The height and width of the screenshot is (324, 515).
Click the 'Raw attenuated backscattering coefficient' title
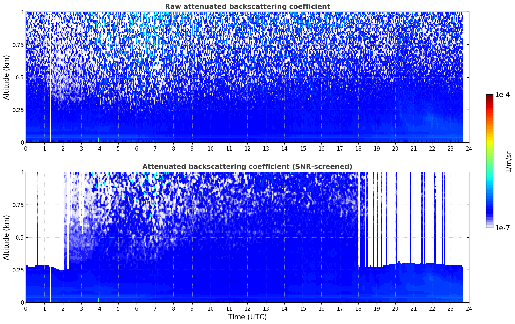(247, 7)
